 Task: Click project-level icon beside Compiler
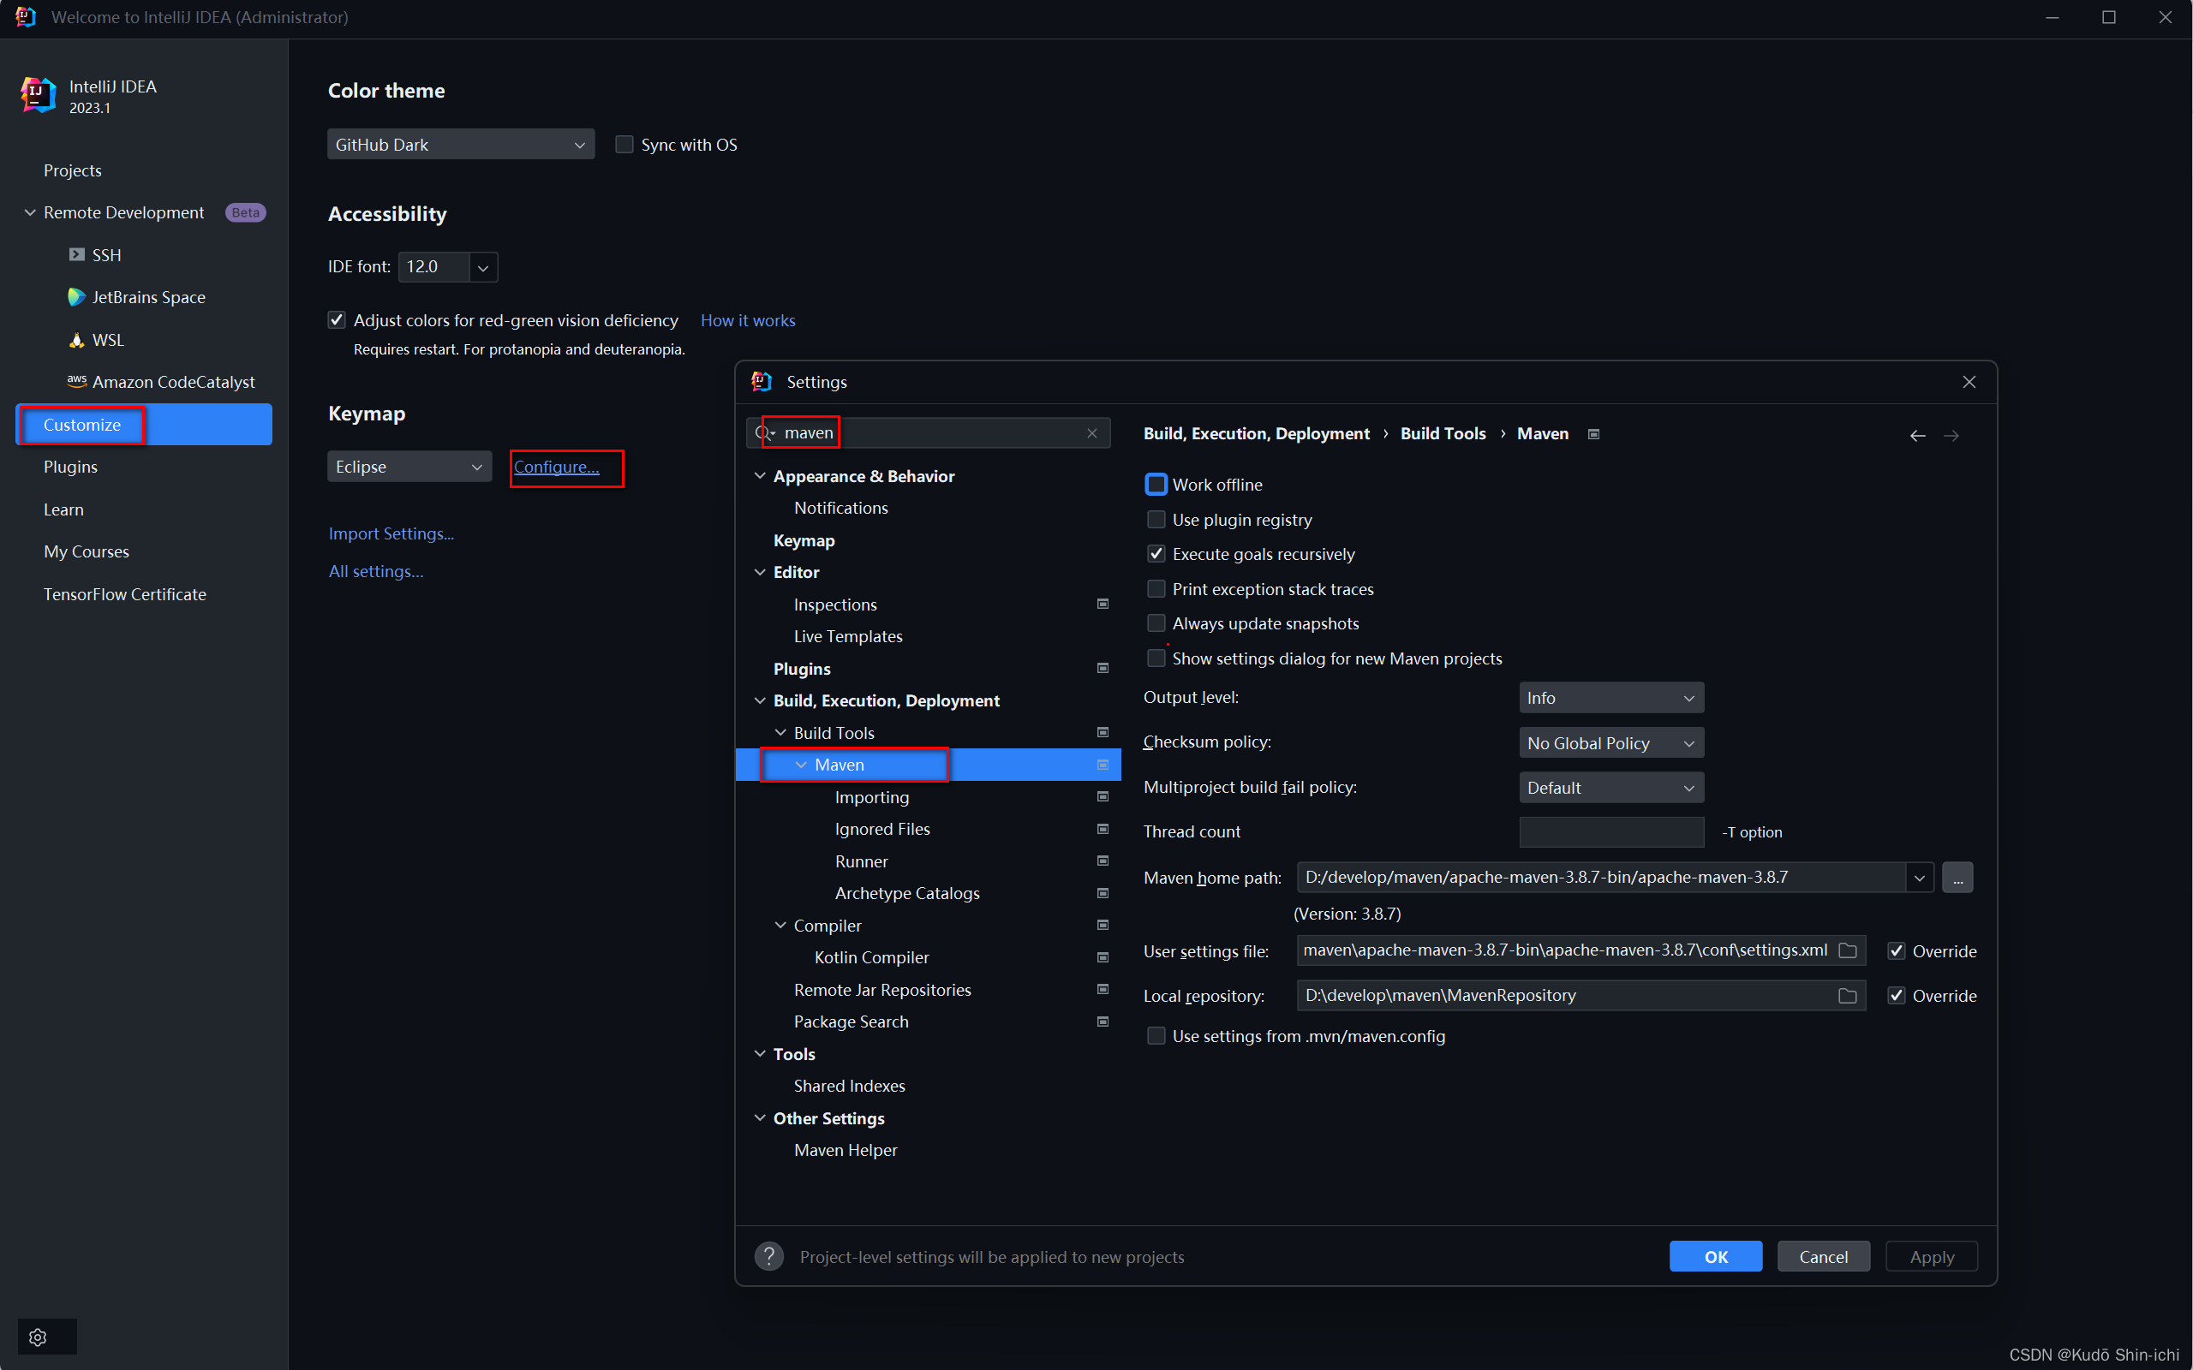[1102, 925]
